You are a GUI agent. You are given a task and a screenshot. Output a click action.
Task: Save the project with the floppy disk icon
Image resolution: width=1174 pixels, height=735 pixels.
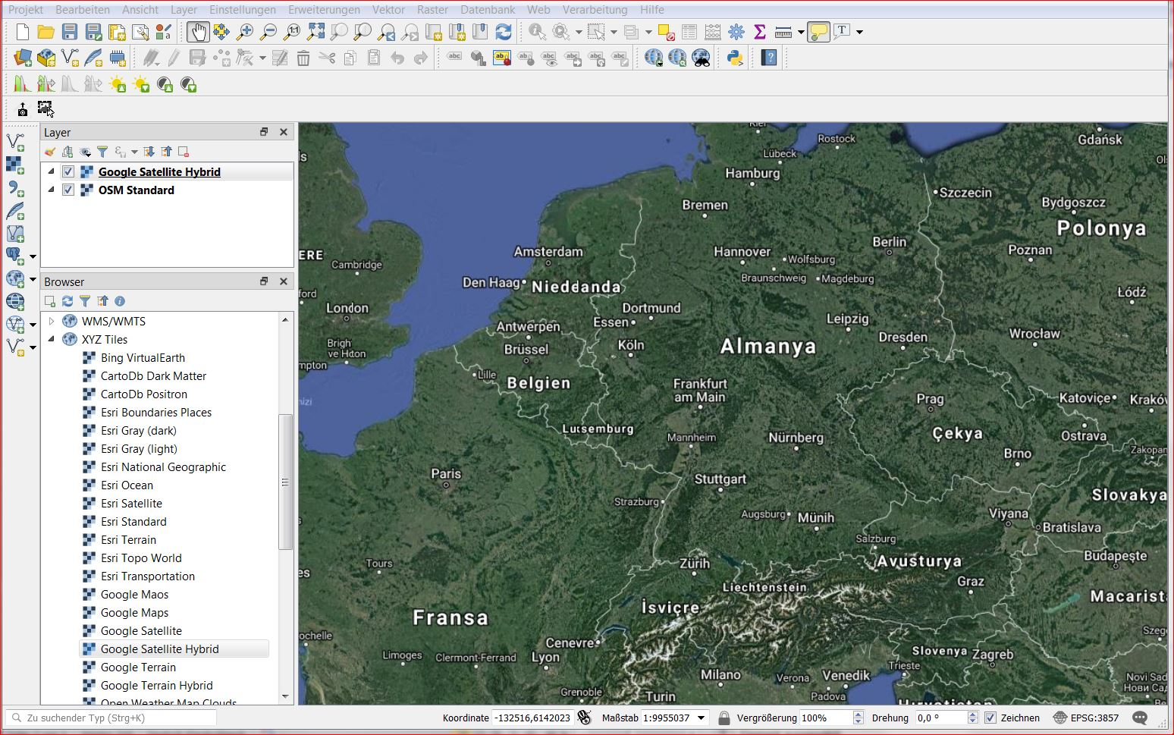(x=70, y=32)
